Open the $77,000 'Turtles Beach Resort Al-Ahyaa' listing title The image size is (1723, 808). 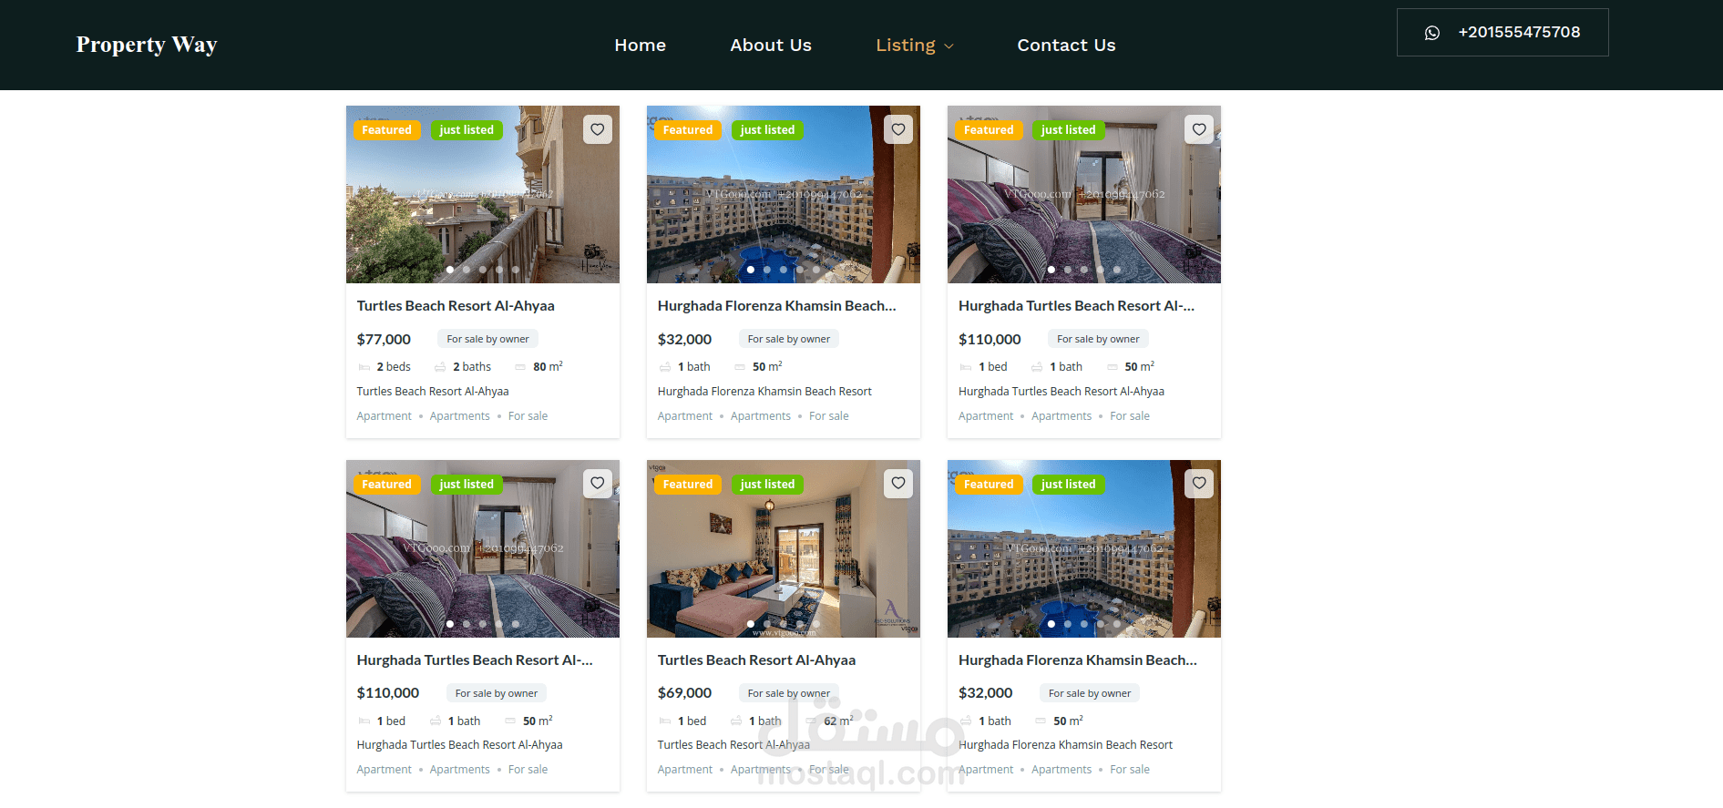click(456, 306)
